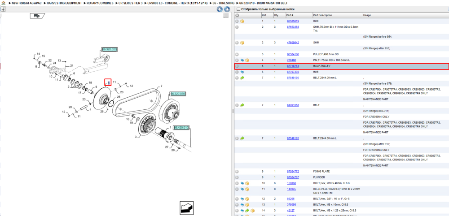Screen dimensions: 449x216
Task: Click box icon on BELLEVILLE WASHER 140045 row
Action: (247, 189)
